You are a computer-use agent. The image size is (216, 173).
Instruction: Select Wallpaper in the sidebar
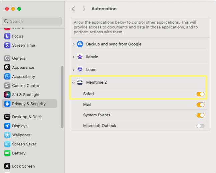click(29, 135)
